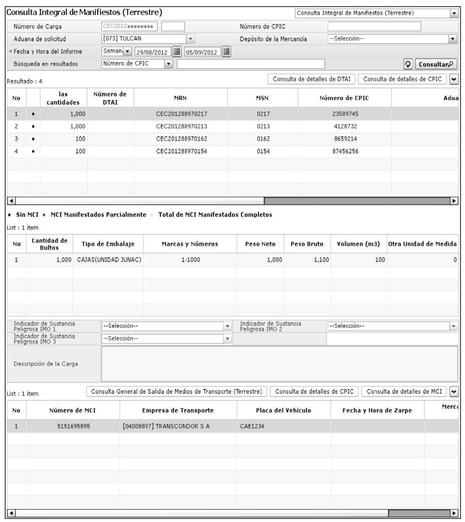Sort by MSN column header
465x522 pixels.
262,98
